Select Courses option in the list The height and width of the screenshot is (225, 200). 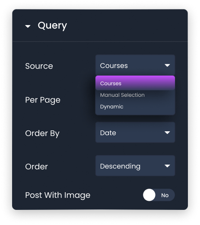[x=135, y=83]
